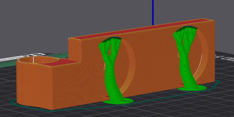Image resolution: width=234 pixels, height=117 pixels.
Task: Click the cylindrical ring on the model's left end
Action: click(38, 60)
